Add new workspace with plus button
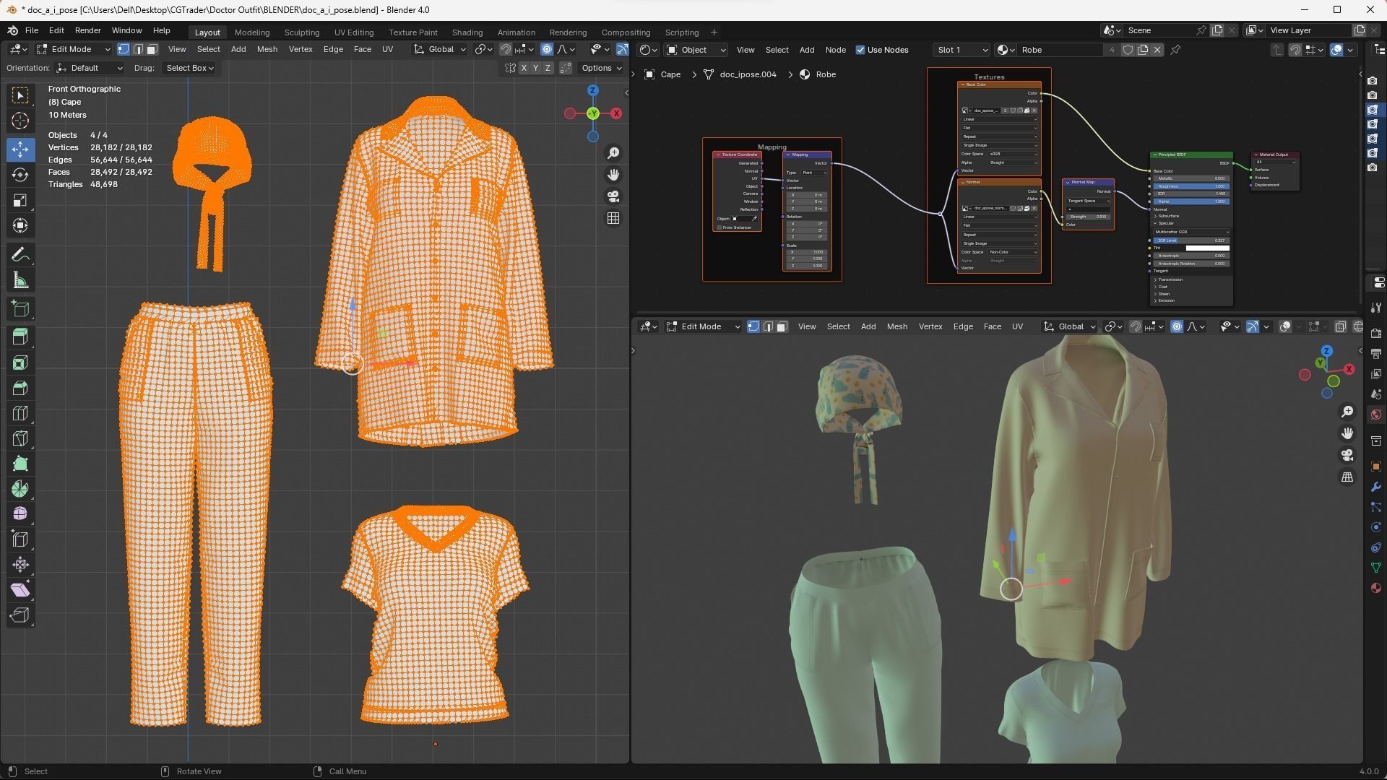Image resolution: width=1387 pixels, height=780 pixels. click(x=714, y=32)
